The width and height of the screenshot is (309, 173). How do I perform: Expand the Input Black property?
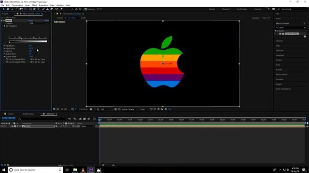point(4,46)
